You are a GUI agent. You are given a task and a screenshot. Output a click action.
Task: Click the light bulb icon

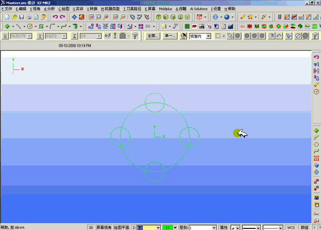[164, 26]
